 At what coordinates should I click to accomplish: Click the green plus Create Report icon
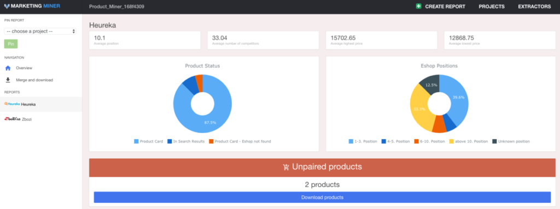click(418, 7)
